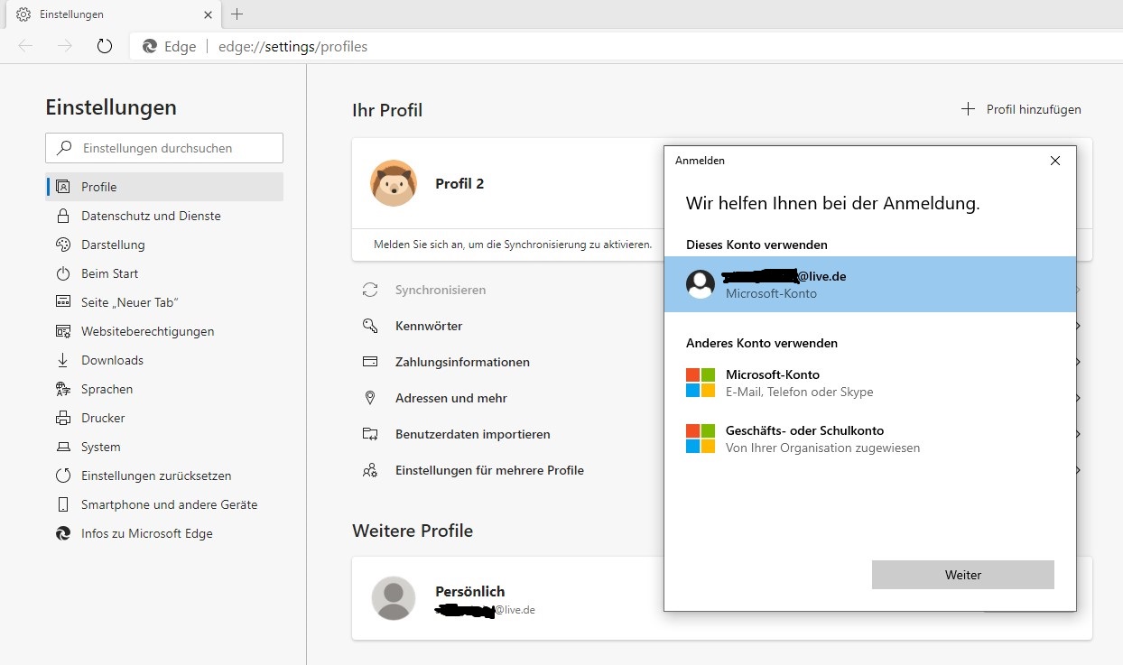Click the Darstellung palette icon
This screenshot has height=665, width=1123.
point(63,245)
